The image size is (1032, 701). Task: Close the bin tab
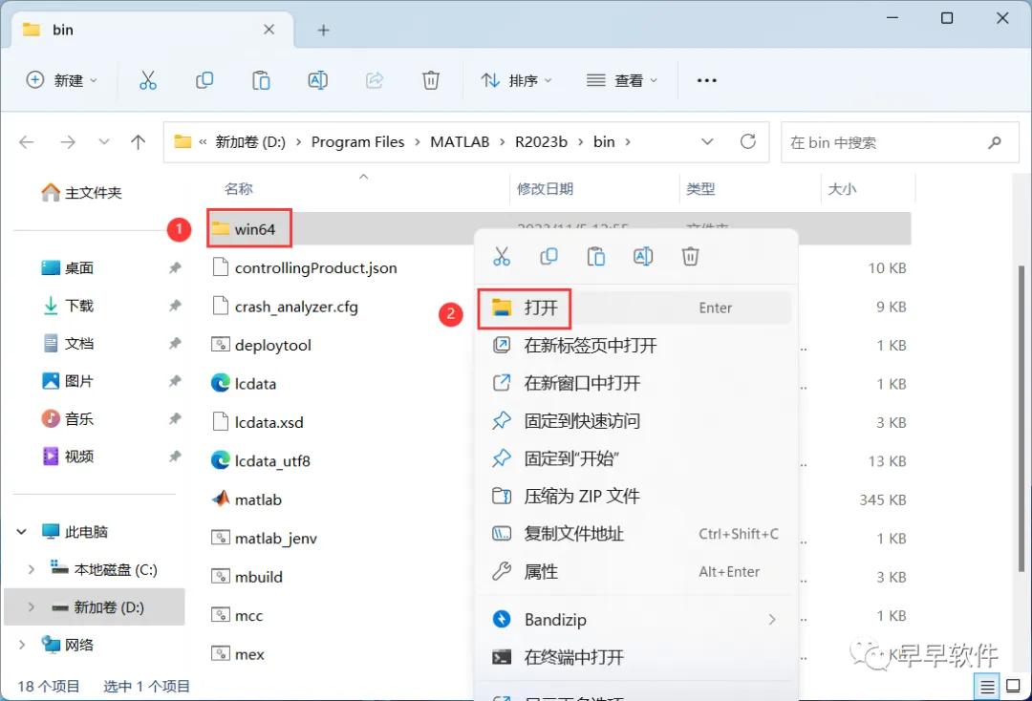269,30
